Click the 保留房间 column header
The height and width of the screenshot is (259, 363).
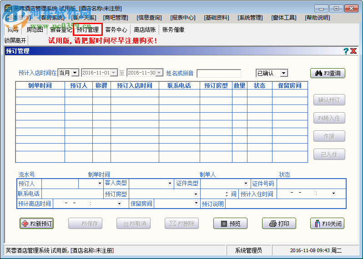[290, 85]
